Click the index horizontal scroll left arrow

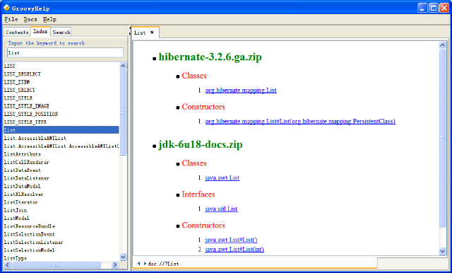point(7,265)
